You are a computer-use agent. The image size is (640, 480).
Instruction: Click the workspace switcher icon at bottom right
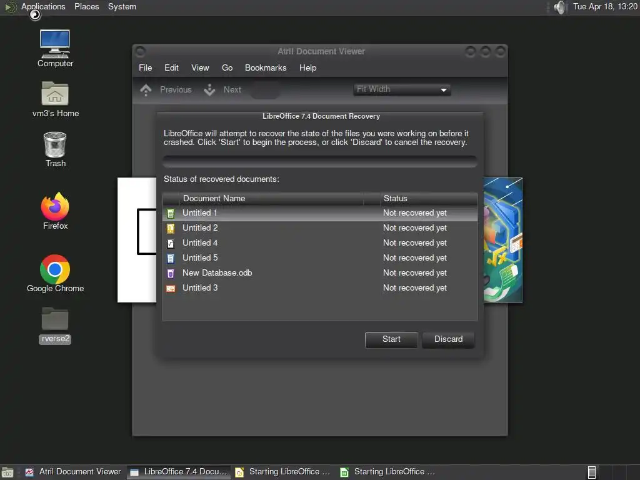tap(591, 472)
